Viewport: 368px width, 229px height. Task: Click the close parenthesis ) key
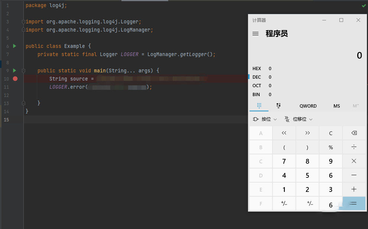coord(307,147)
